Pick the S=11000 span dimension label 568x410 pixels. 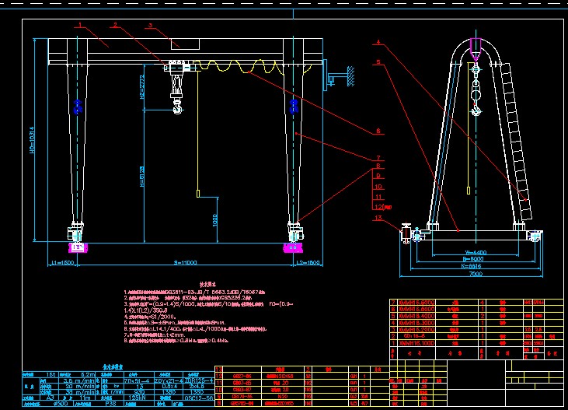(185, 262)
